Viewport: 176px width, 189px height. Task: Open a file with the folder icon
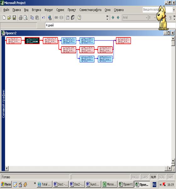pos(9,18)
